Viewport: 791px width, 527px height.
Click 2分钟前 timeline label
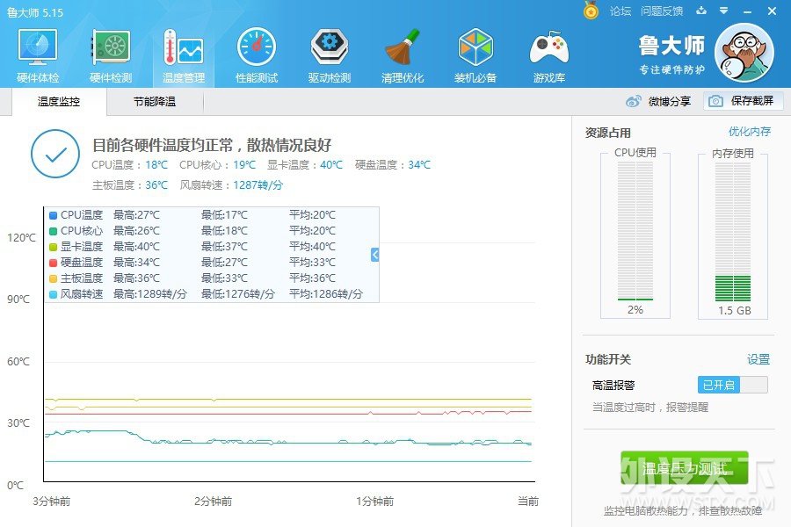point(214,502)
